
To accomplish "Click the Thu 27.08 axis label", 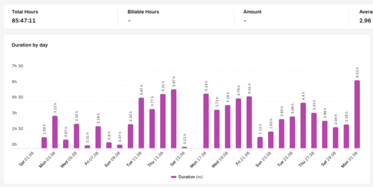I will [307, 159].
